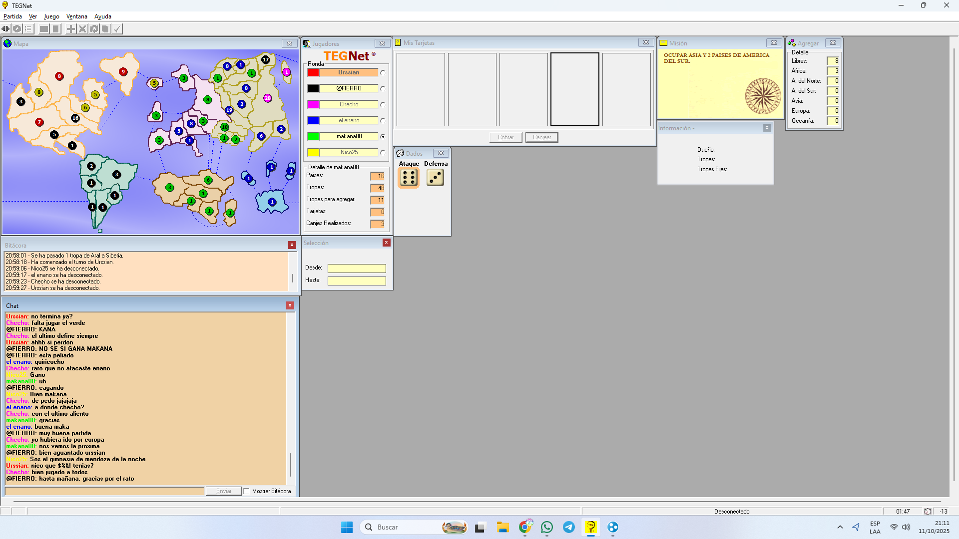Open the Ventana menu
The image size is (959, 539).
76,16
